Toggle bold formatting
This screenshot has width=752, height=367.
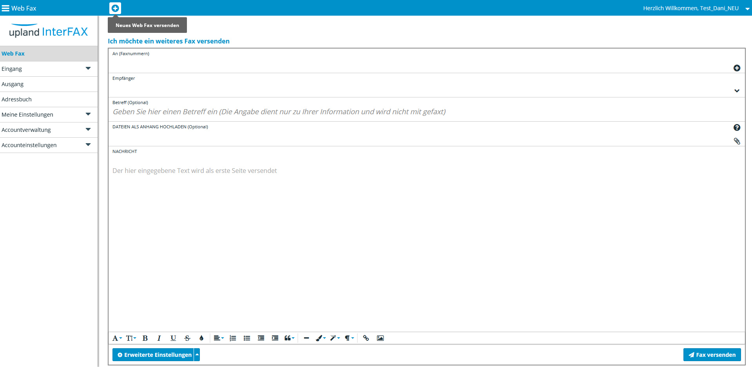pos(145,338)
